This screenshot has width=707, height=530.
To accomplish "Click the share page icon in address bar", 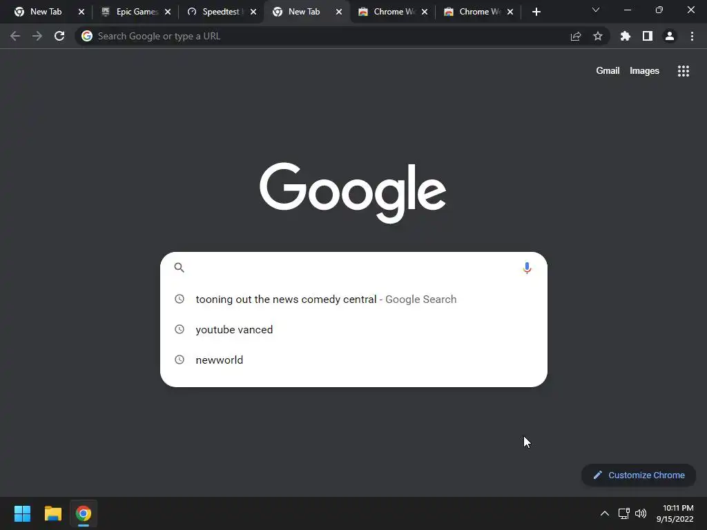I will pyautogui.click(x=576, y=37).
